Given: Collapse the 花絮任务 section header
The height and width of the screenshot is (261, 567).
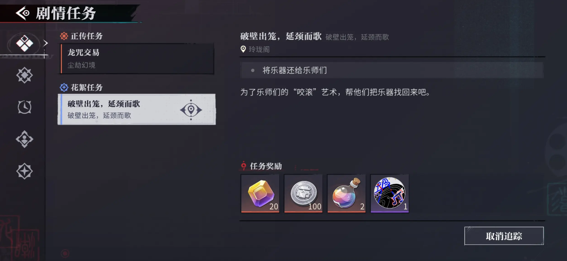Looking at the screenshot, I should click(81, 87).
